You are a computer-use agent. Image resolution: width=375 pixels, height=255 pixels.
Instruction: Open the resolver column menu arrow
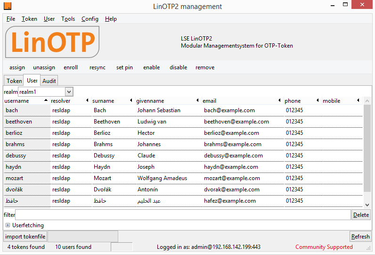[x=87, y=100]
